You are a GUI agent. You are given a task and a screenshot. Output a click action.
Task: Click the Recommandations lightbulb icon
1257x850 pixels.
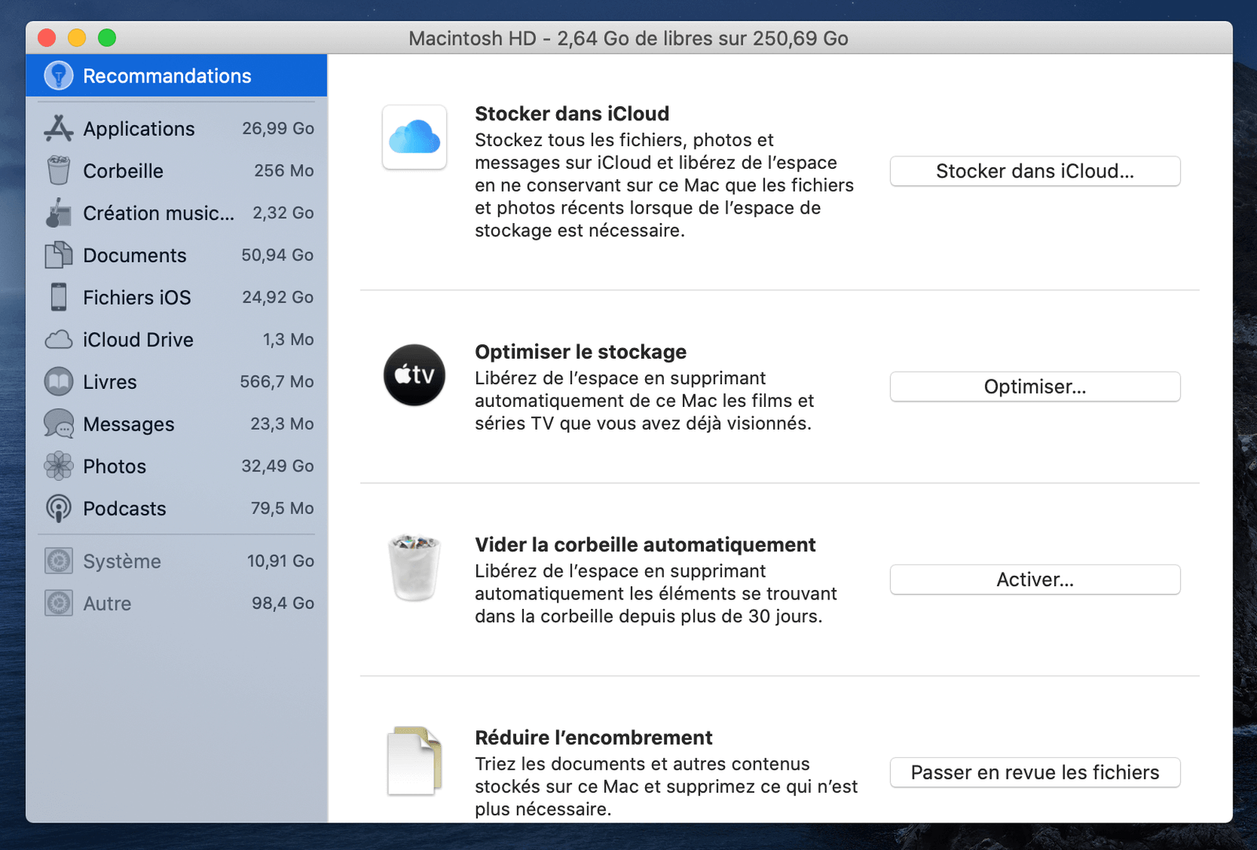tap(58, 75)
